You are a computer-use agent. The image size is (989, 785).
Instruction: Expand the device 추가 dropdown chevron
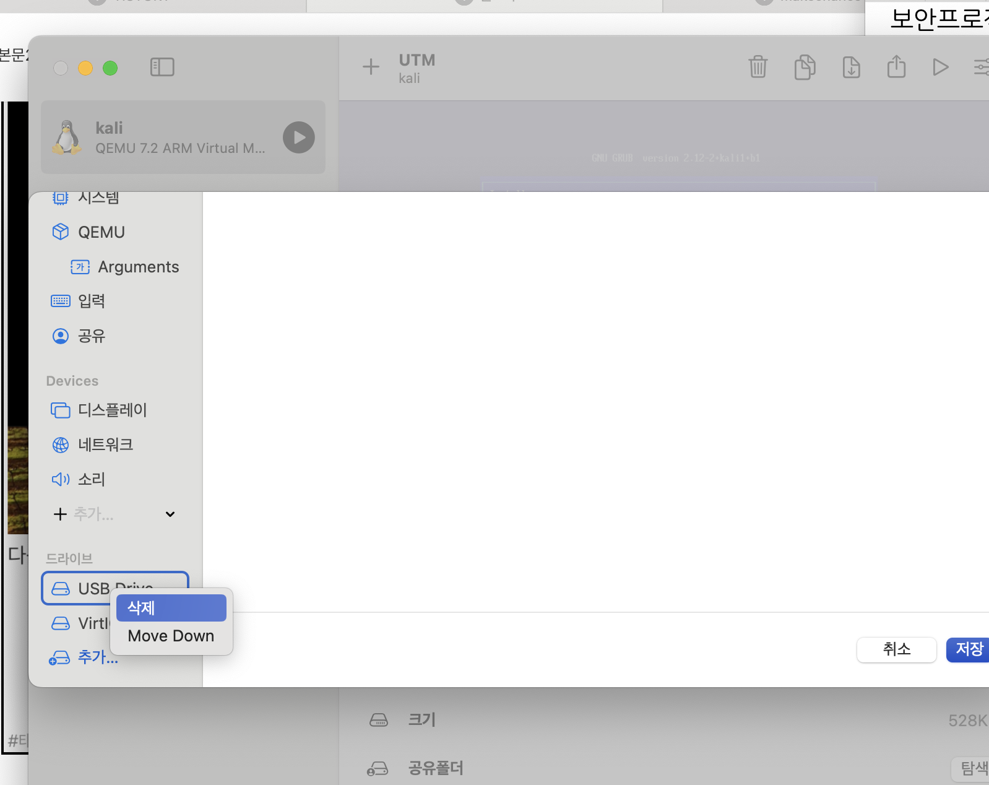(x=170, y=514)
